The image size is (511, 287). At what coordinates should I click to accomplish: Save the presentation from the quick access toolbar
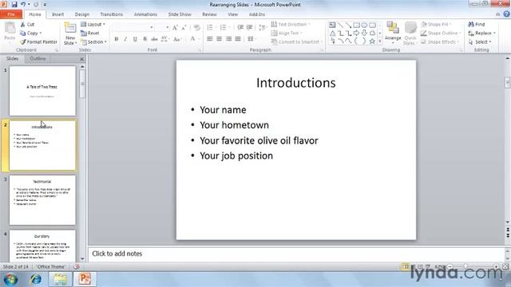[14, 5]
